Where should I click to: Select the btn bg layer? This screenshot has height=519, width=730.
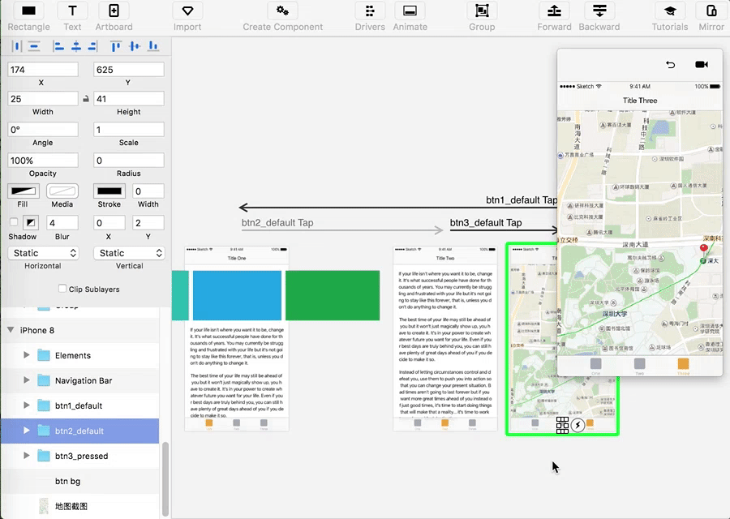[79, 481]
